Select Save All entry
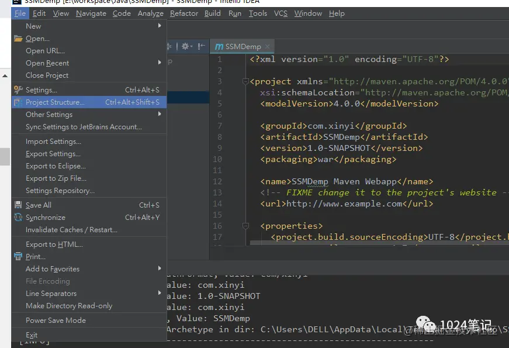Screen dimensions: 509x348 pos(89,205)
